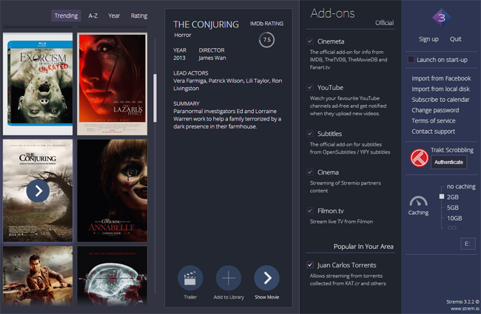Screen dimensions: 481x314
Task: Click Quit in the settings panel
Action: pos(456,39)
